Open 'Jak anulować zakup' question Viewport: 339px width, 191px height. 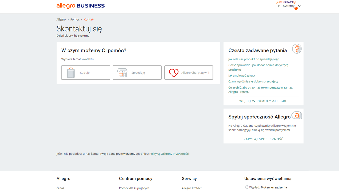click(241, 76)
